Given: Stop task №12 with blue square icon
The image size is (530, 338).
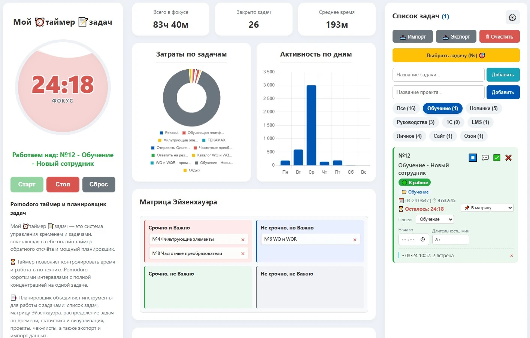Looking at the screenshot, I should point(473,158).
